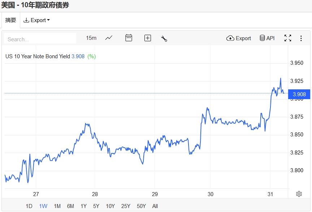Select the 50Y time range
Image resolution: width=312 pixels, height=212 pixels.
point(141,206)
